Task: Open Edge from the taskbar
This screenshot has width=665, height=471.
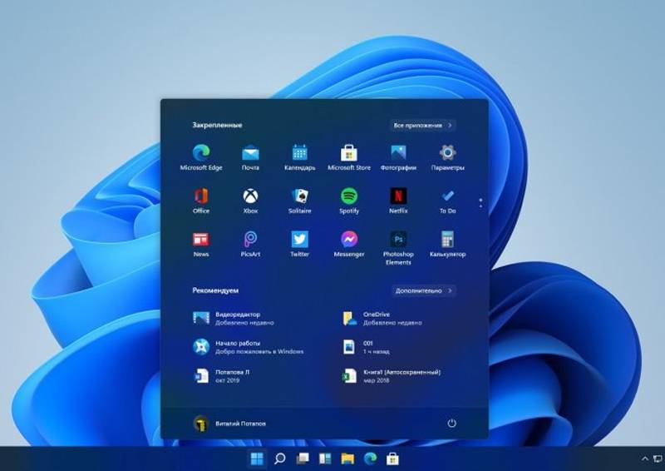Action: coord(370,459)
